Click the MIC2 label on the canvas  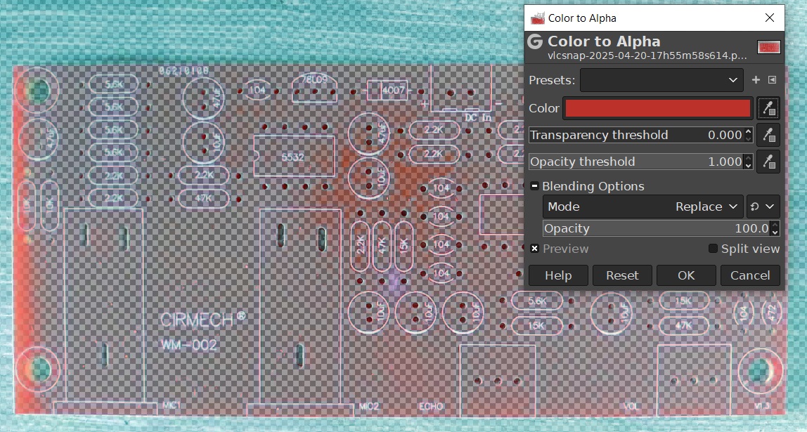(368, 406)
